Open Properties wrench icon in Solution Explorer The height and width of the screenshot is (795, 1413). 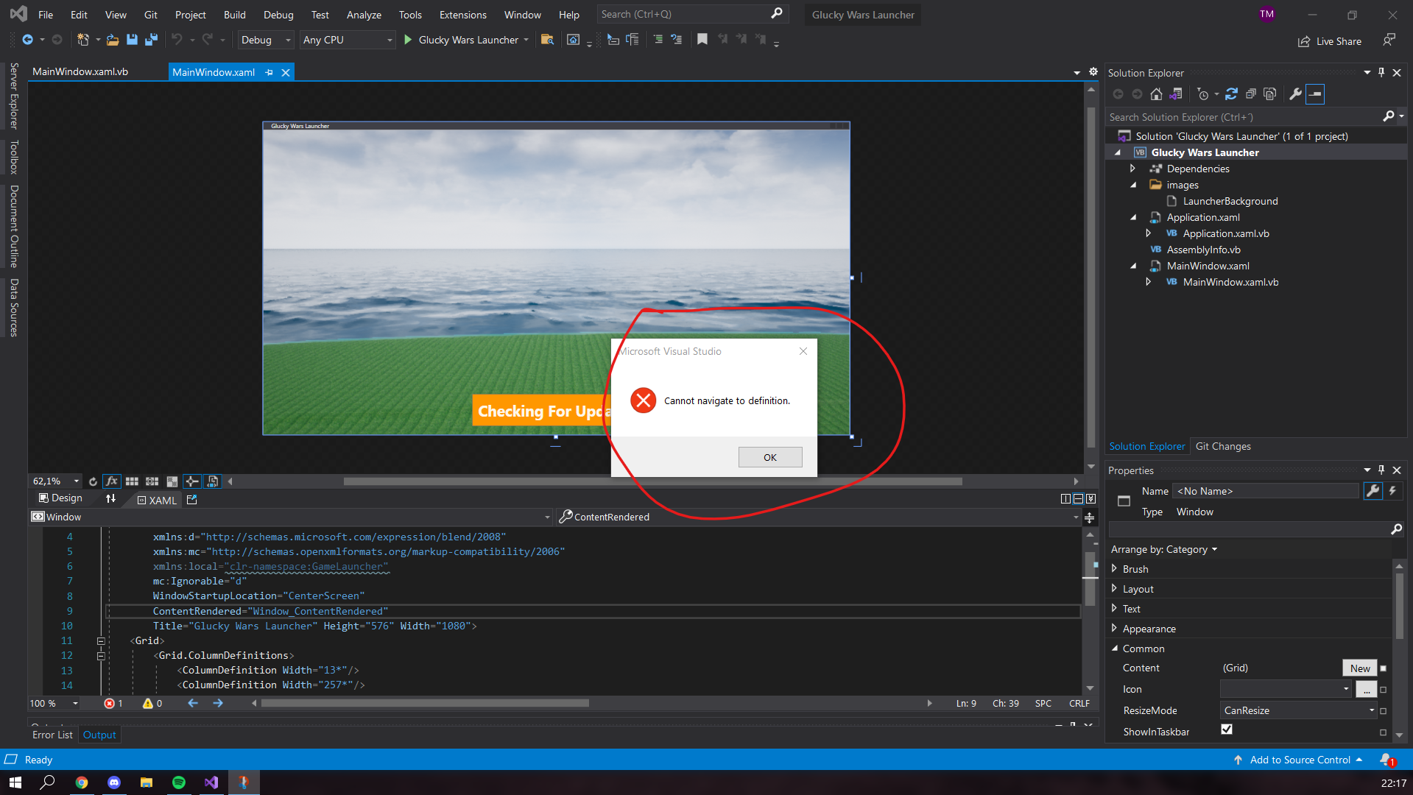click(x=1296, y=94)
